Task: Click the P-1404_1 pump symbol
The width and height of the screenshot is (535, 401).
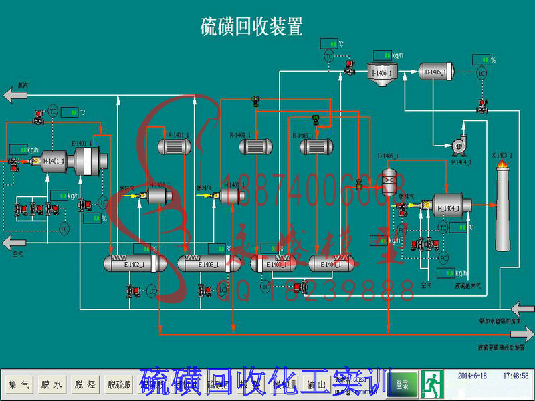Action: 459,146
